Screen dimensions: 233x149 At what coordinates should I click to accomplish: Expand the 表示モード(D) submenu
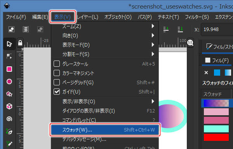[105, 45]
